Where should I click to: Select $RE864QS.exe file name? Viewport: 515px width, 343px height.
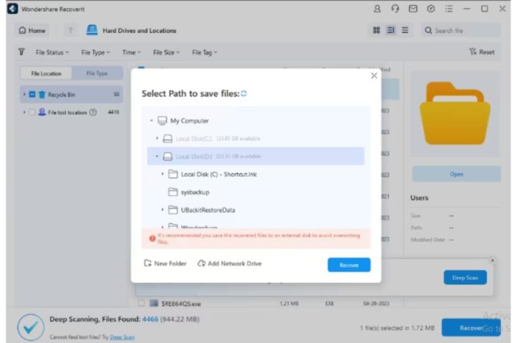pyautogui.click(x=181, y=303)
